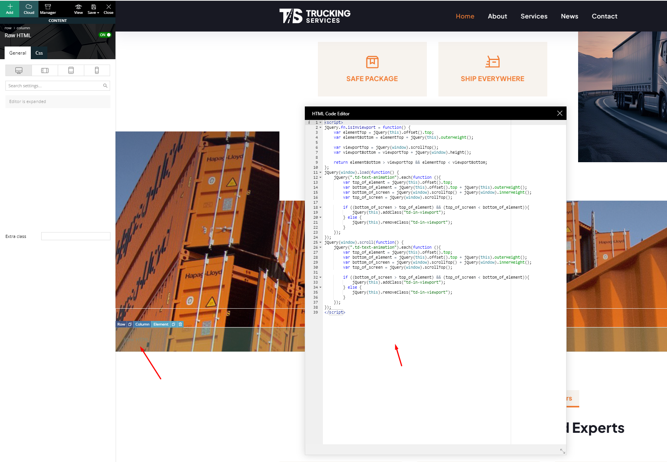Image resolution: width=667 pixels, height=462 pixels.
Task: Collapse code fold arrow at line 20
Action: click(x=320, y=218)
